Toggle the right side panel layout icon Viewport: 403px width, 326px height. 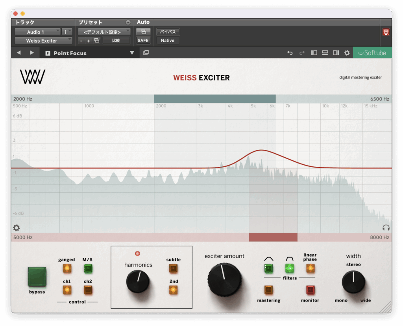pyautogui.click(x=336, y=53)
